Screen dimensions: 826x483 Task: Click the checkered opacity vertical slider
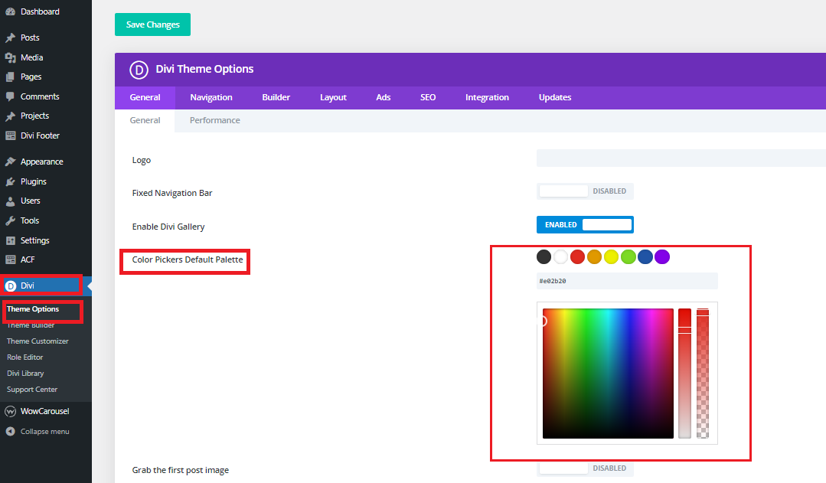click(703, 374)
